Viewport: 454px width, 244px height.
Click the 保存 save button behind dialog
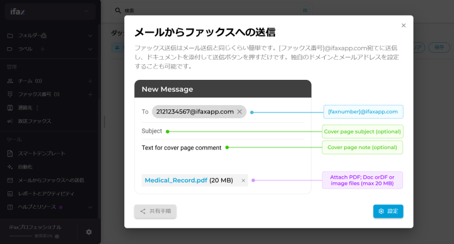[439, 47]
